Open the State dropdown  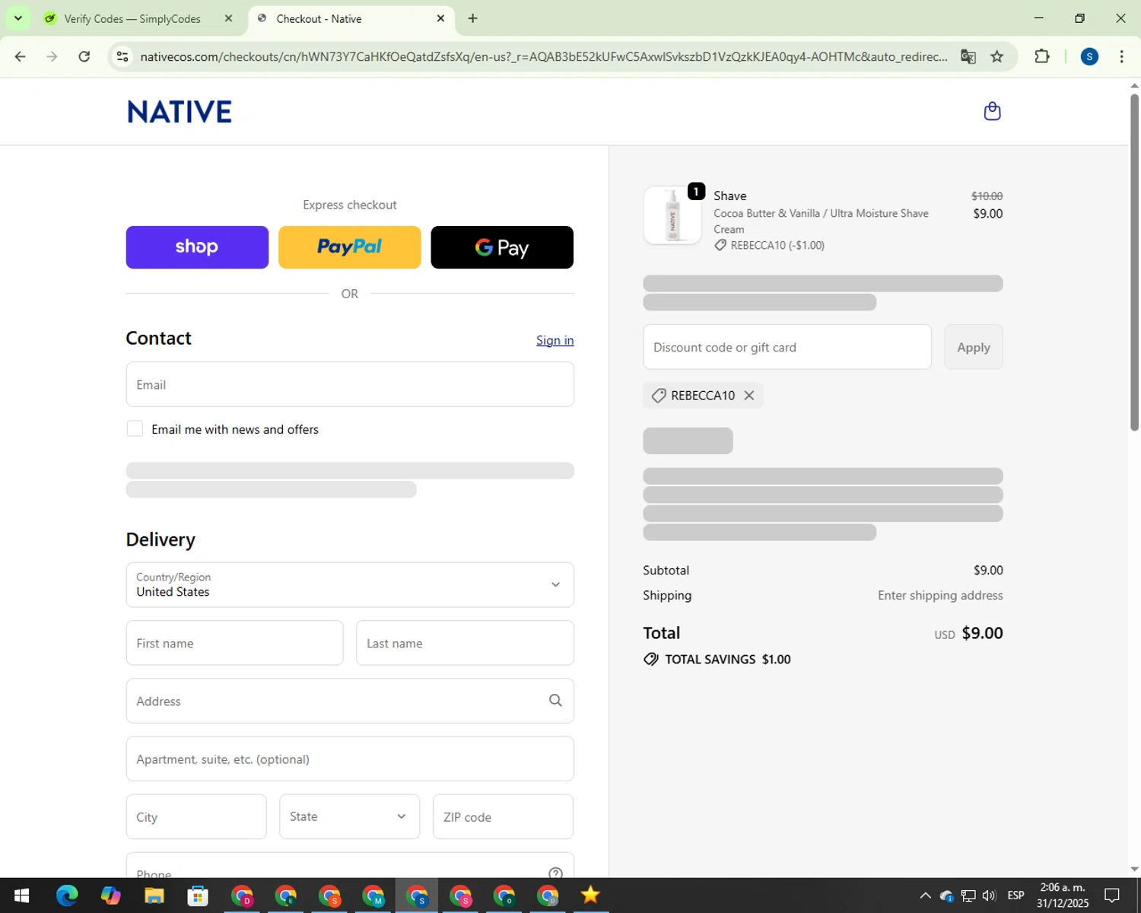pyautogui.click(x=349, y=816)
